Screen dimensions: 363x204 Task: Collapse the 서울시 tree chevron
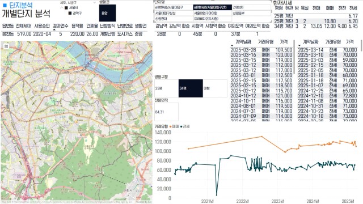click(x=62, y=8)
